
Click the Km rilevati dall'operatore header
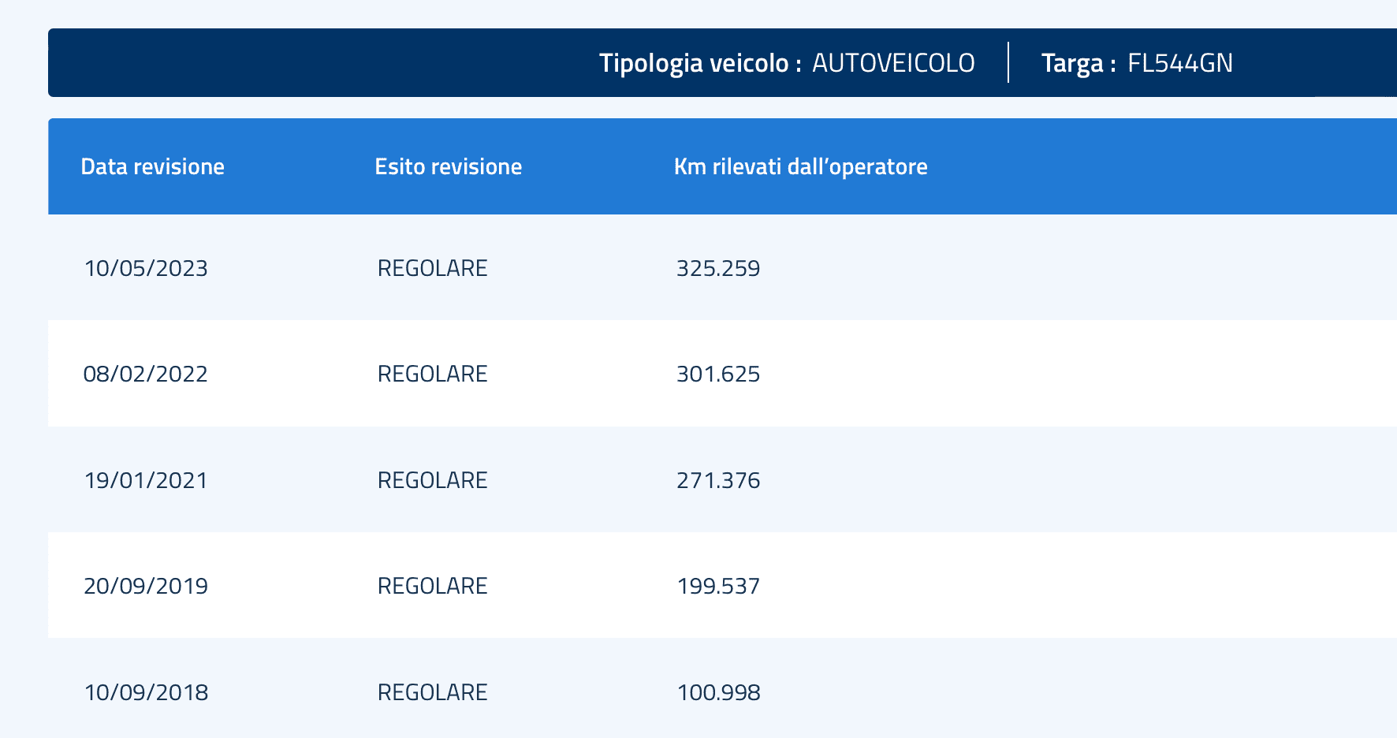[x=800, y=166]
